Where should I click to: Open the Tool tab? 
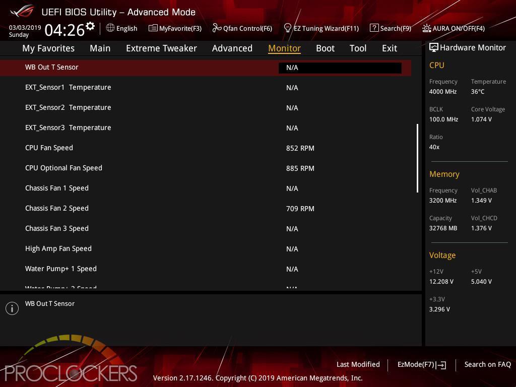pos(358,48)
